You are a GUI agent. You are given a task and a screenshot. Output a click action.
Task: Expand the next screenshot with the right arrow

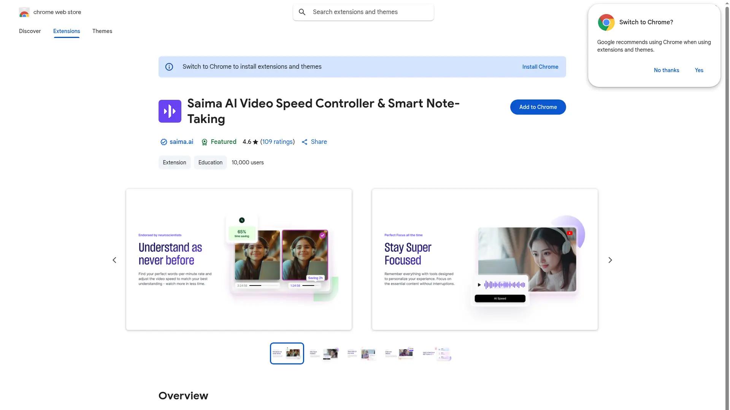click(x=610, y=260)
